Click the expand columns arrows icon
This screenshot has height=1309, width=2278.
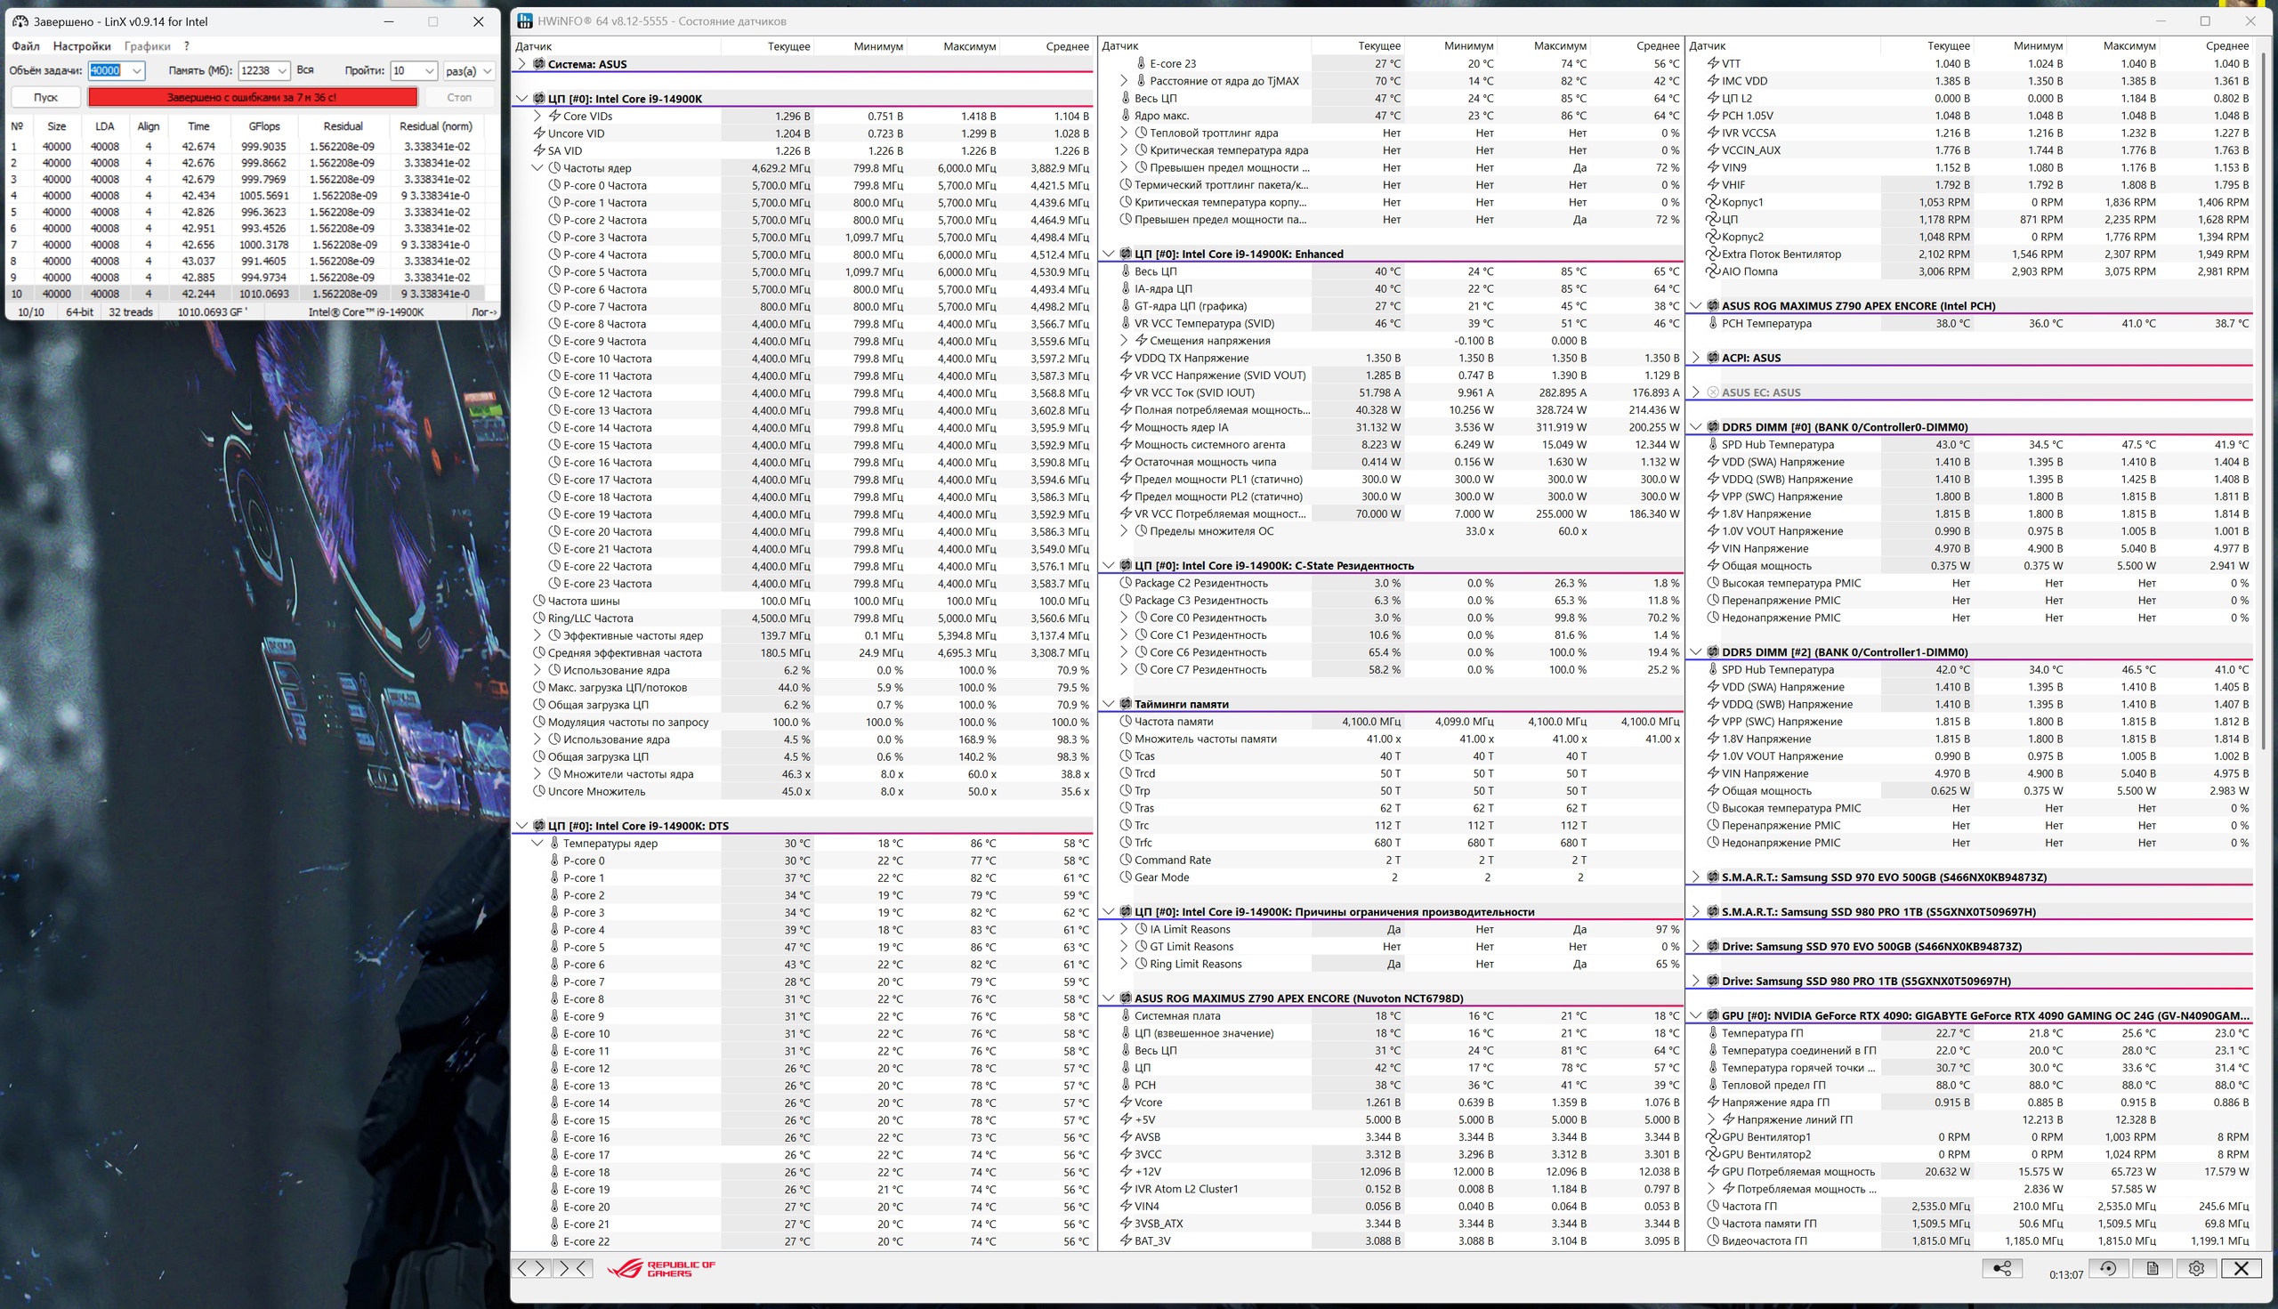[x=530, y=1269]
